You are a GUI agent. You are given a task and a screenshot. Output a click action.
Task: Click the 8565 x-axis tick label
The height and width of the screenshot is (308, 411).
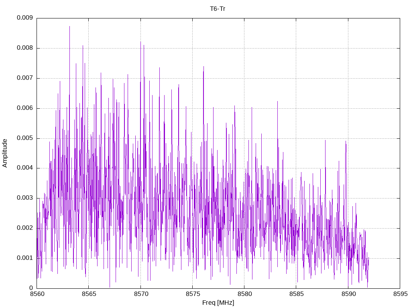click(x=89, y=294)
